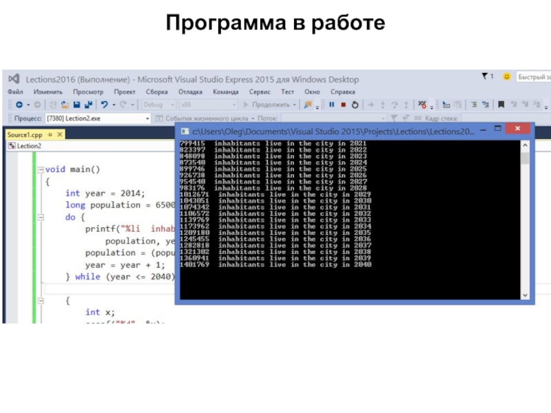Click the Find in Files icon

[x=308, y=105]
